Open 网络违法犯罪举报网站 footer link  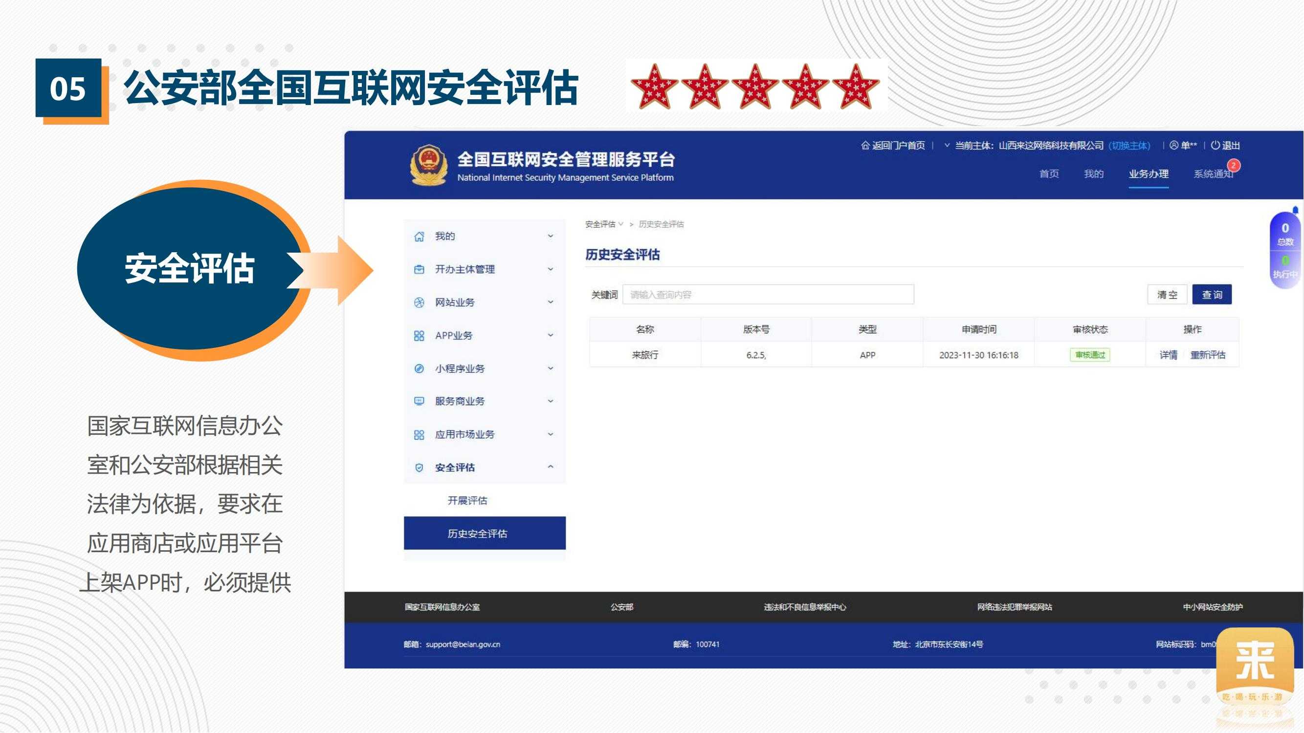pyautogui.click(x=1015, y=607)
